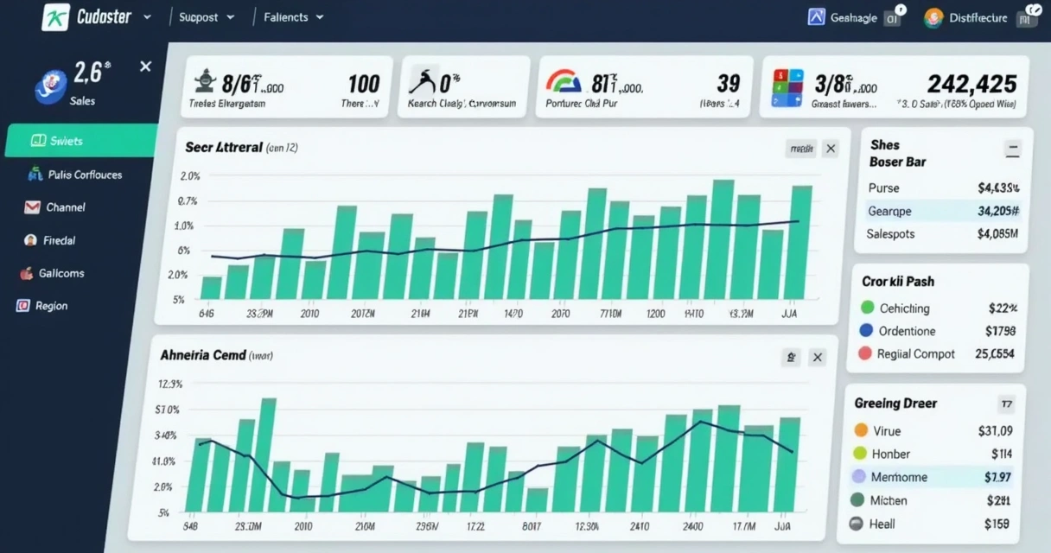Click the Pulis Corflouces sidebar icon
Viewport: 1051px width, 553px height.
(35, 174)
